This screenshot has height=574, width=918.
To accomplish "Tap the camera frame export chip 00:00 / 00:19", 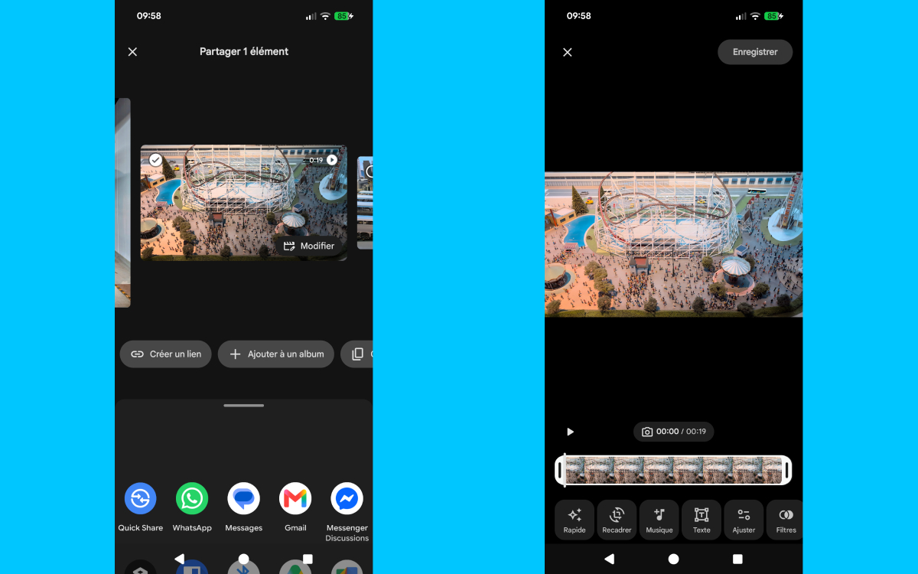I will tap(673, 432).
